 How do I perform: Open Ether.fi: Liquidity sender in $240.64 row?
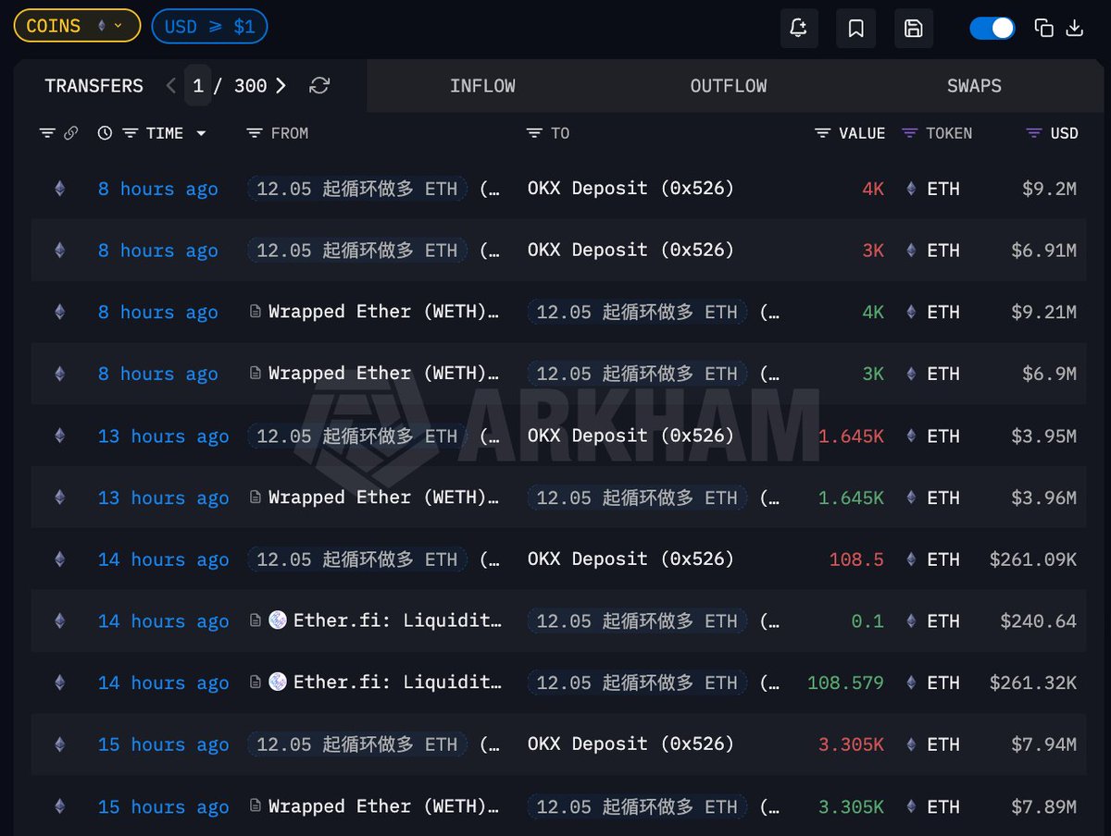[397, 621]
